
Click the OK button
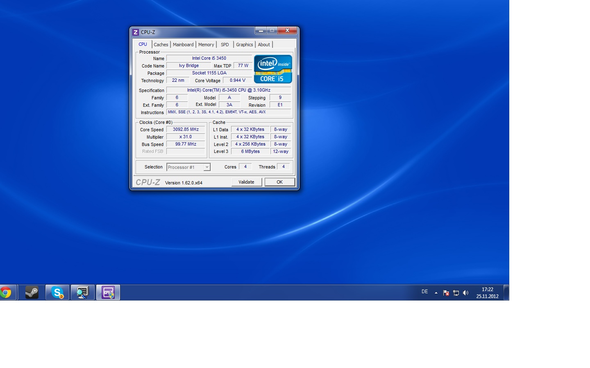[x=280, y=182]
